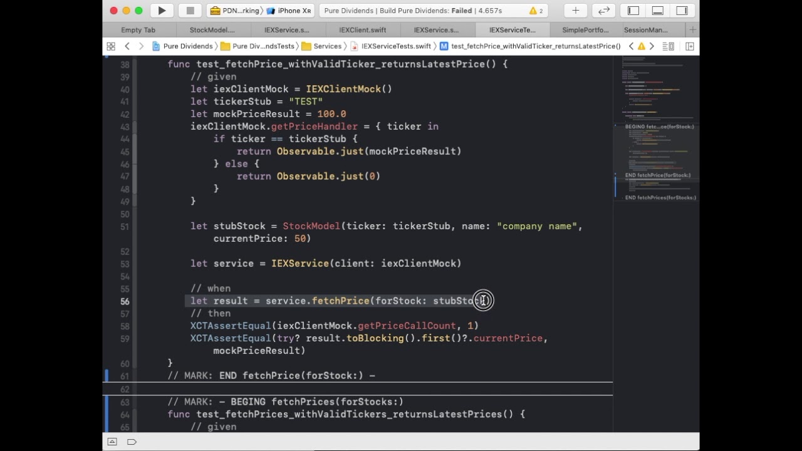Switch to the IEXClient.swift tab
The width and height of the screenshot is (802, 451).
pos(363,30)
